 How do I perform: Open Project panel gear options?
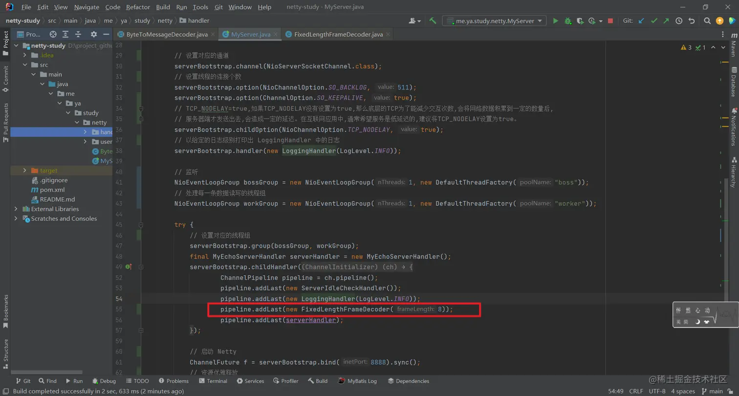(x=94, y=34)
